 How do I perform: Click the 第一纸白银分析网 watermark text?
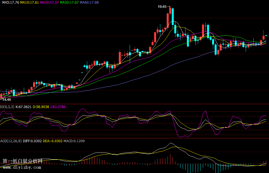click(22, 161)
